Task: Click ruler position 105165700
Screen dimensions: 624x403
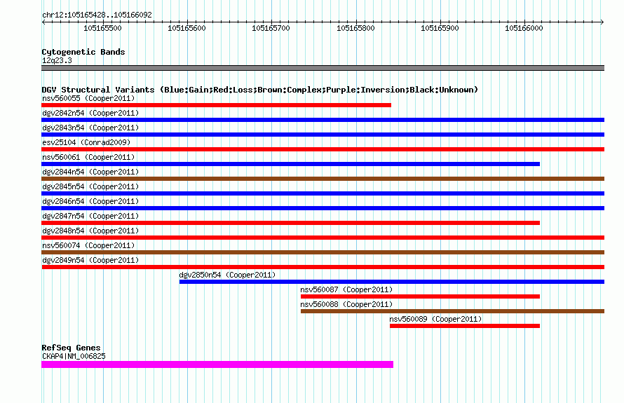Action: click(x=271, y=28)
